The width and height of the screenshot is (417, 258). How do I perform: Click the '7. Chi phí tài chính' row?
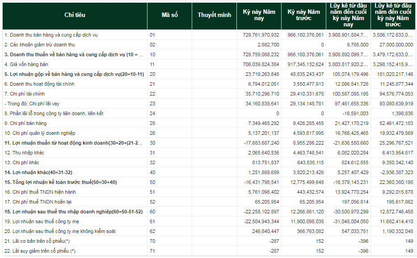[x=209, y=94]
